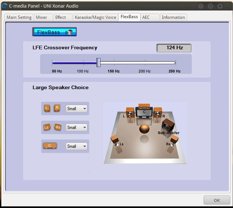This screenshot has height=208, width=233.
Task: Show the Information tab
Action: pos(173,17)
